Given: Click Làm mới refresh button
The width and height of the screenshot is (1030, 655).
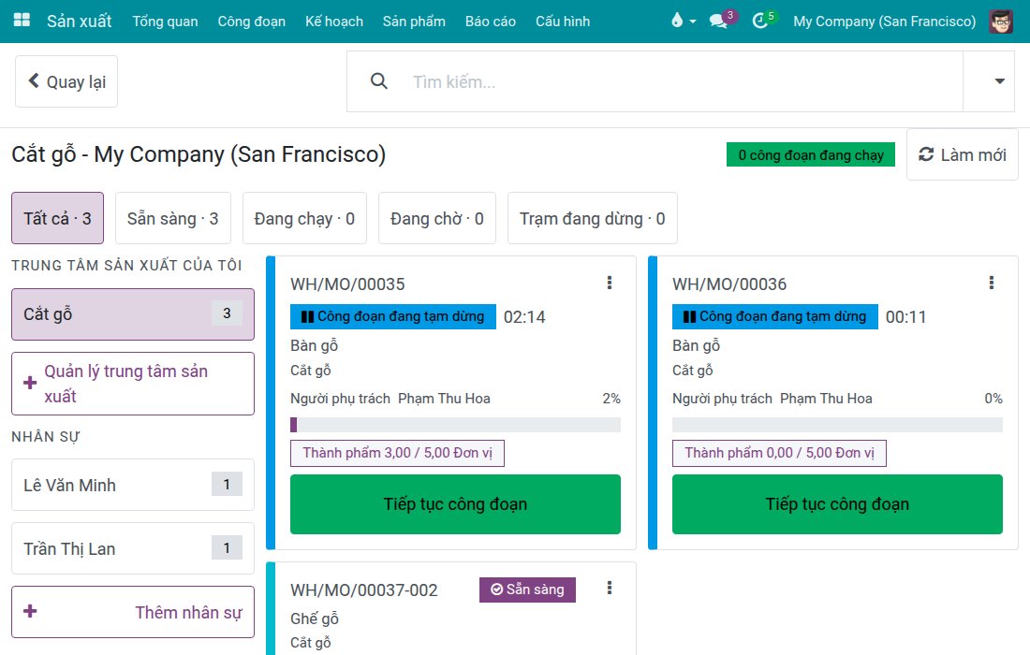Looking at the screenshot, I should tap(963, 154).
